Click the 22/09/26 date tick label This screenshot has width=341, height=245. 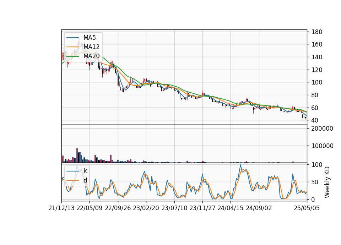coord(118,208)
